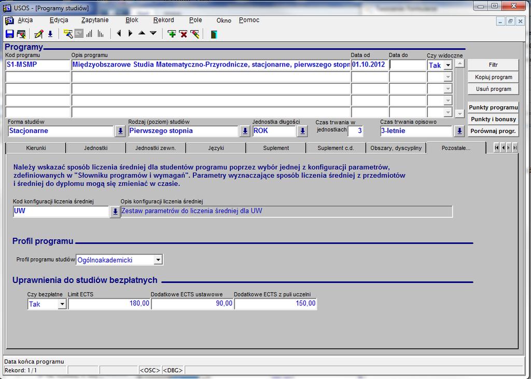This screenshot has width=531, height=379.
Task: Open the Zapytanie menu
Action: 95,20
